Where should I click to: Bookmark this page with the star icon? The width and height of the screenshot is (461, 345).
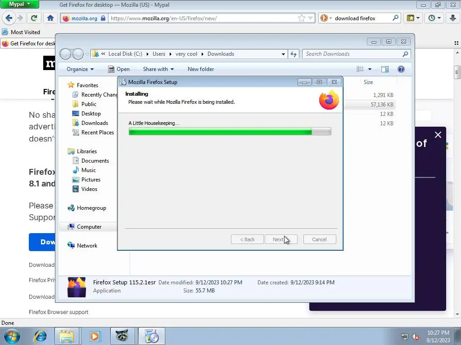tap(301, 18)
